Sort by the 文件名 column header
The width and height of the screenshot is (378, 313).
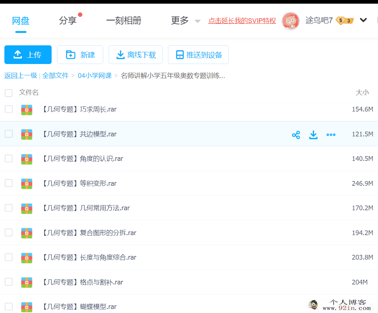tap(29, 93)
